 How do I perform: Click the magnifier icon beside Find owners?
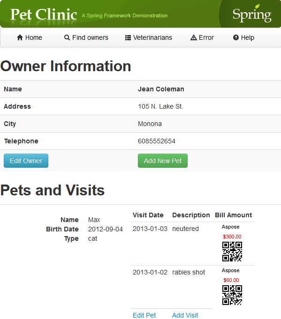67,37
